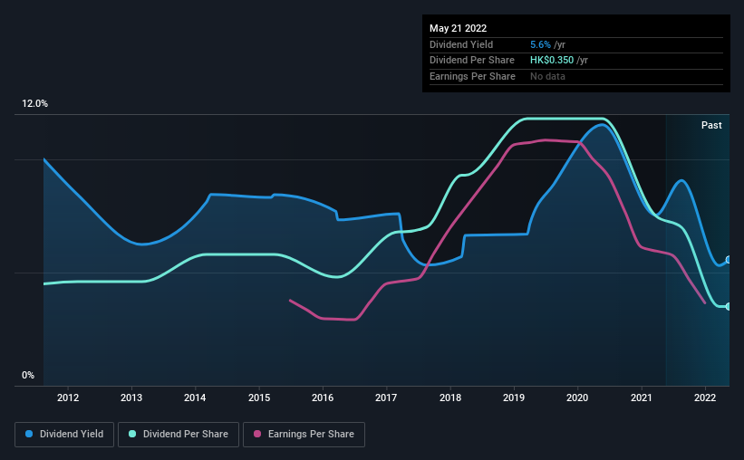Select the blue Dividend Yield endpoint marker
The image size is (744, 460).
(729, 260)
